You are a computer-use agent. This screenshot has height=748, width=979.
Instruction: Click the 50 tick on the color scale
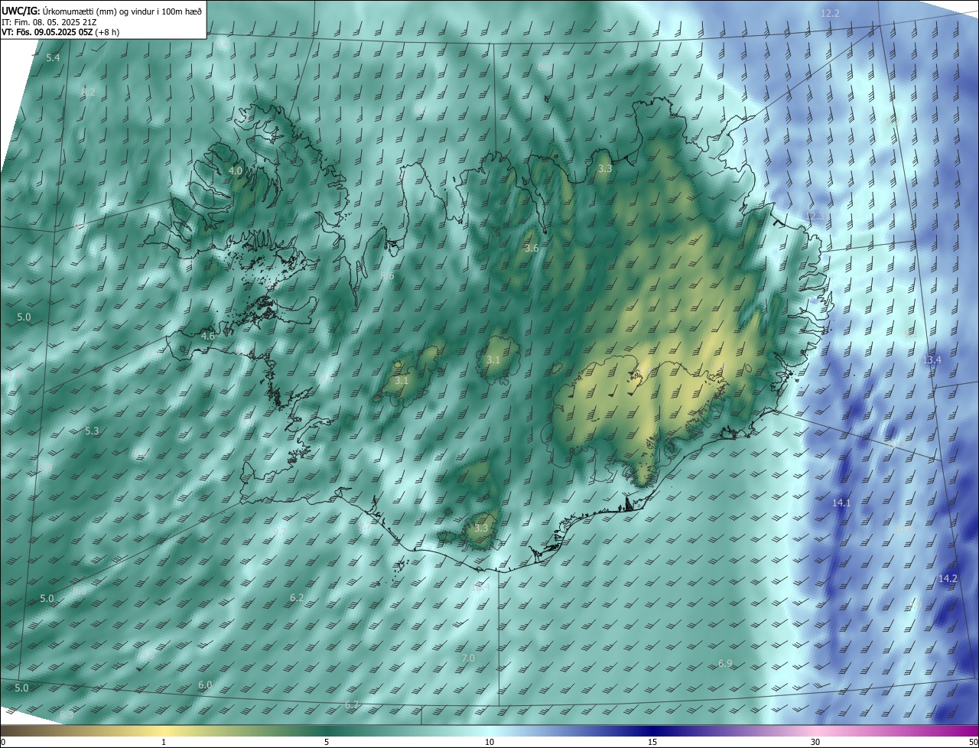973,742
